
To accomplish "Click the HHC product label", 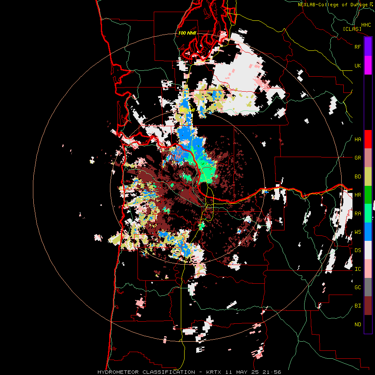I will (x=366, y=25).
